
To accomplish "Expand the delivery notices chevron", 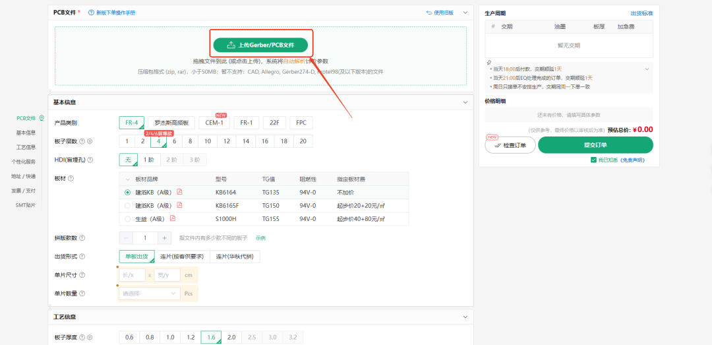I will [647, 69].
